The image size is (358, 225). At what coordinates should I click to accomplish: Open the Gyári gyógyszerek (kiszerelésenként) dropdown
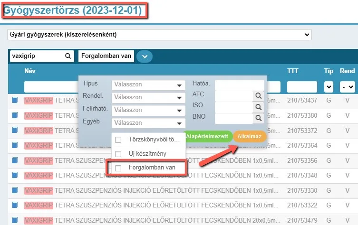(x=159, y=35)
